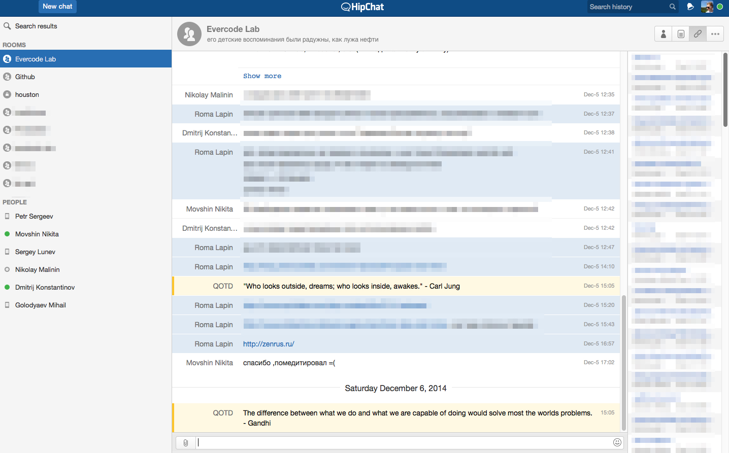Switch to the Github room

[25, 77]
